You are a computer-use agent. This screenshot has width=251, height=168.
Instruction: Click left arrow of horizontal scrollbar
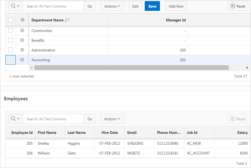pyautogui.click(x=32, y=67)
